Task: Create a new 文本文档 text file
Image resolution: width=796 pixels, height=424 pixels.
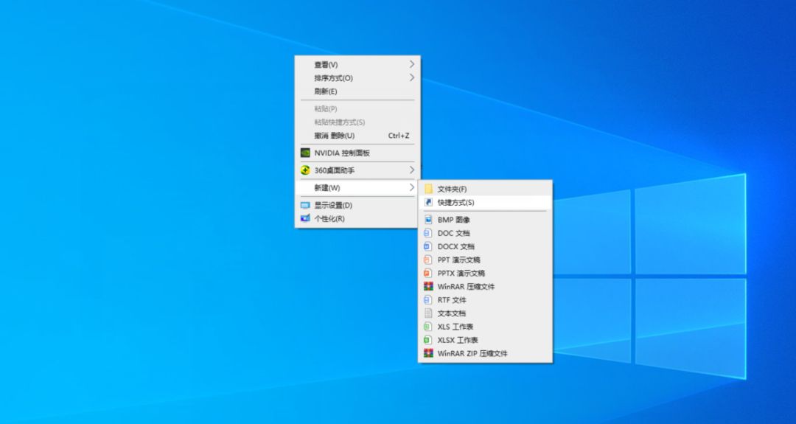Action: (451, 313)
